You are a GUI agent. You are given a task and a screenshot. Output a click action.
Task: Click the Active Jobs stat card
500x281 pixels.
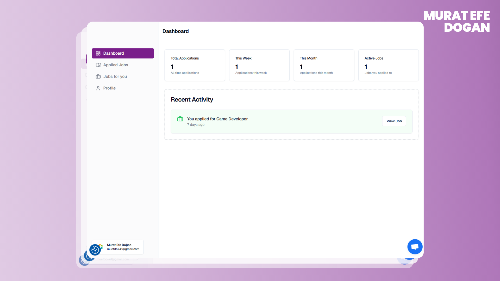(388, 65)
